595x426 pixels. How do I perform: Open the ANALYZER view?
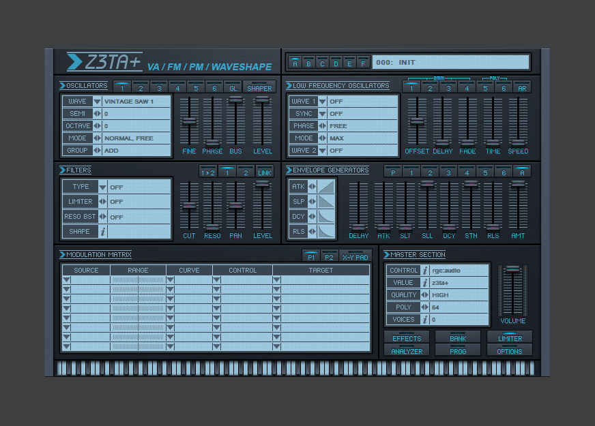tap(407, 350)
